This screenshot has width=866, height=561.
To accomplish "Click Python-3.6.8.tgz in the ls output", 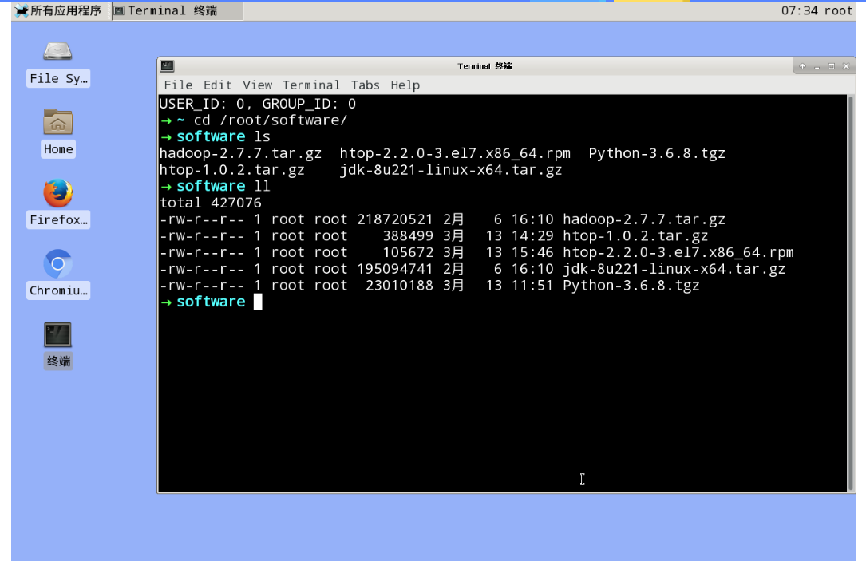I will tap(657, 153).
